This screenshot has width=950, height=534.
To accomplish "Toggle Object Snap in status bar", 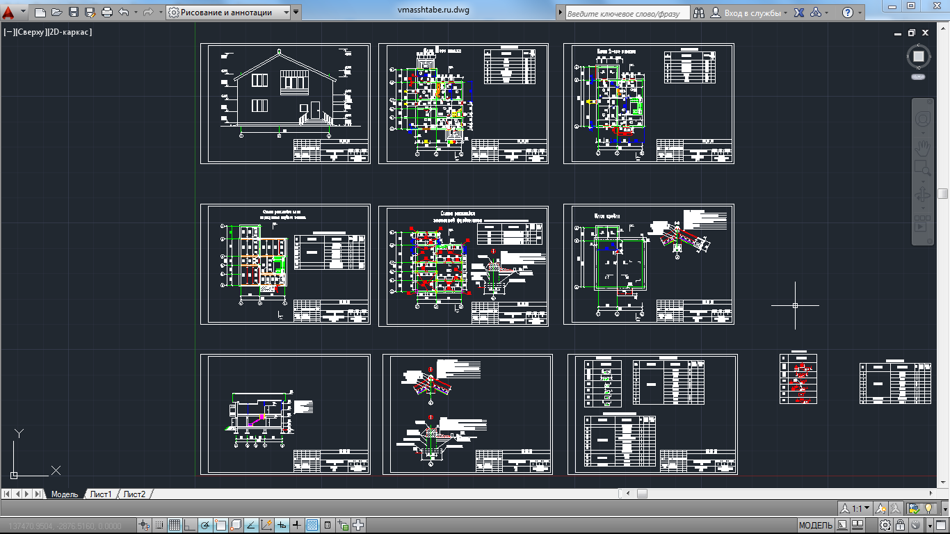I will click(x=220, y=525).
